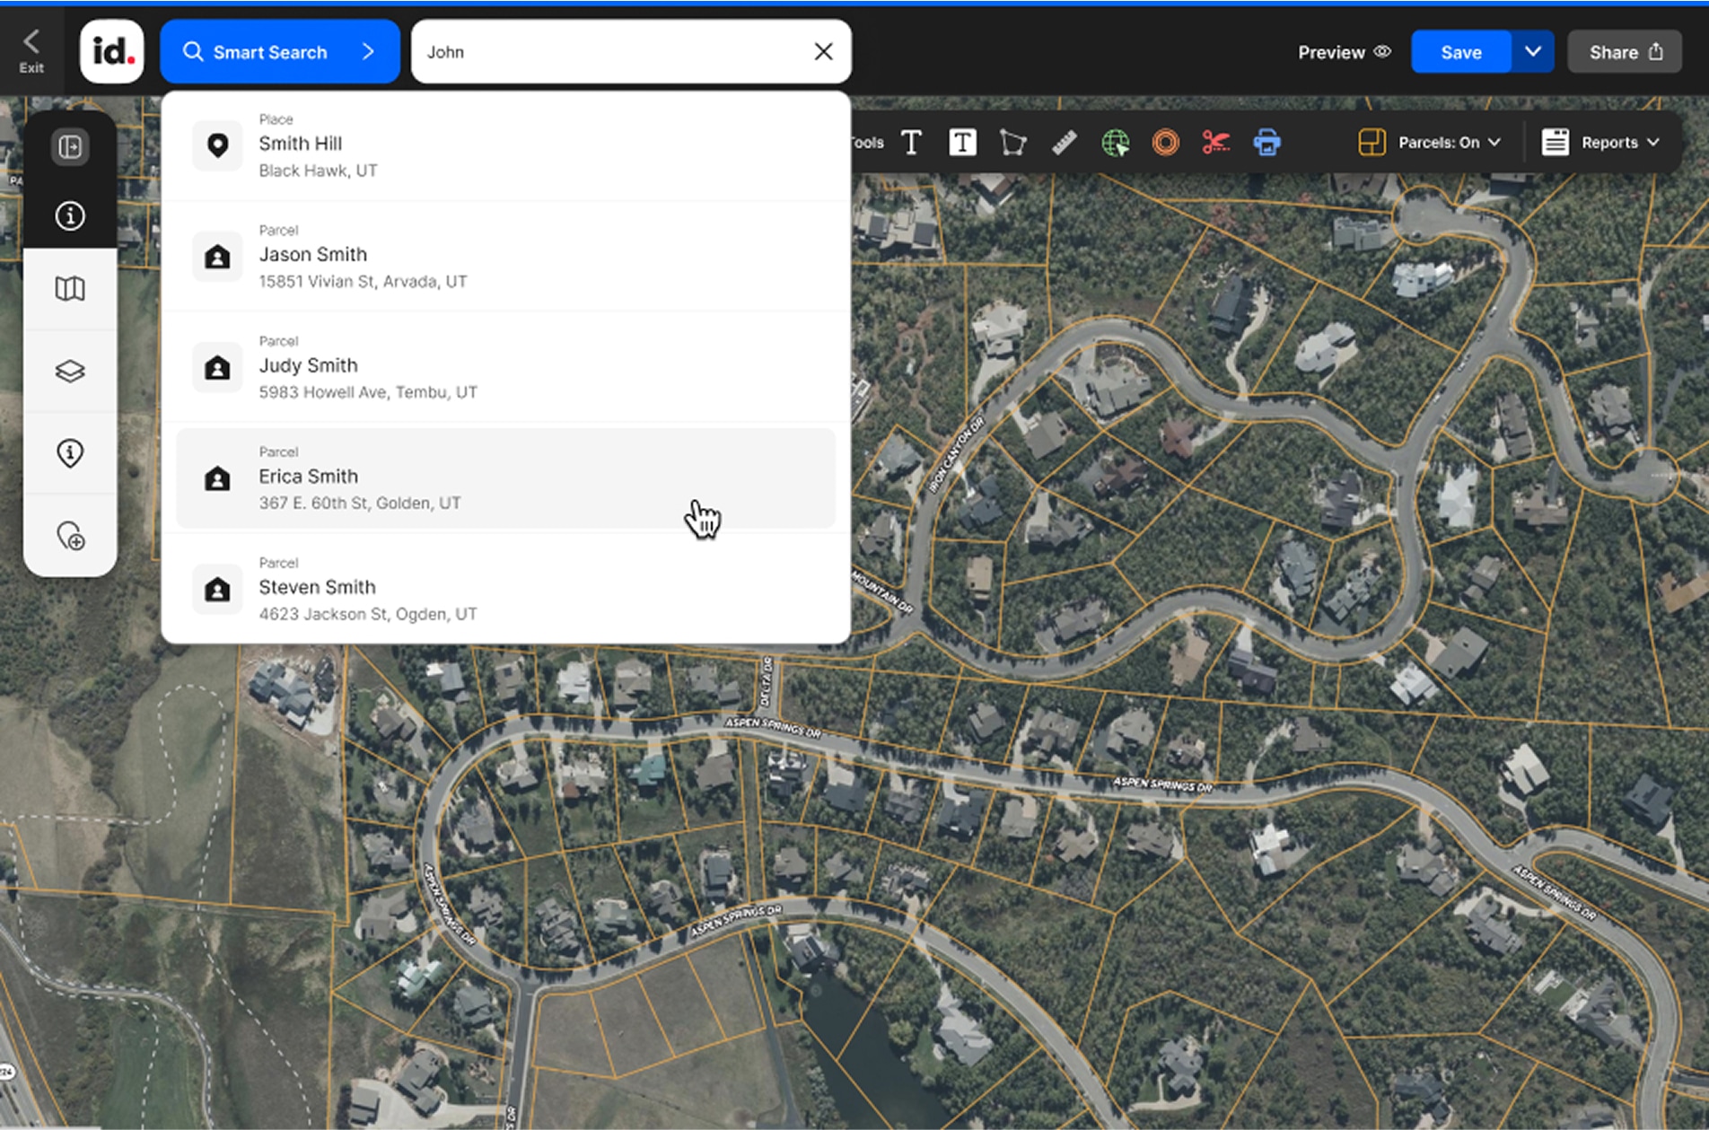
Task: Open Smart Search options
Action: (x=280, y=52)
